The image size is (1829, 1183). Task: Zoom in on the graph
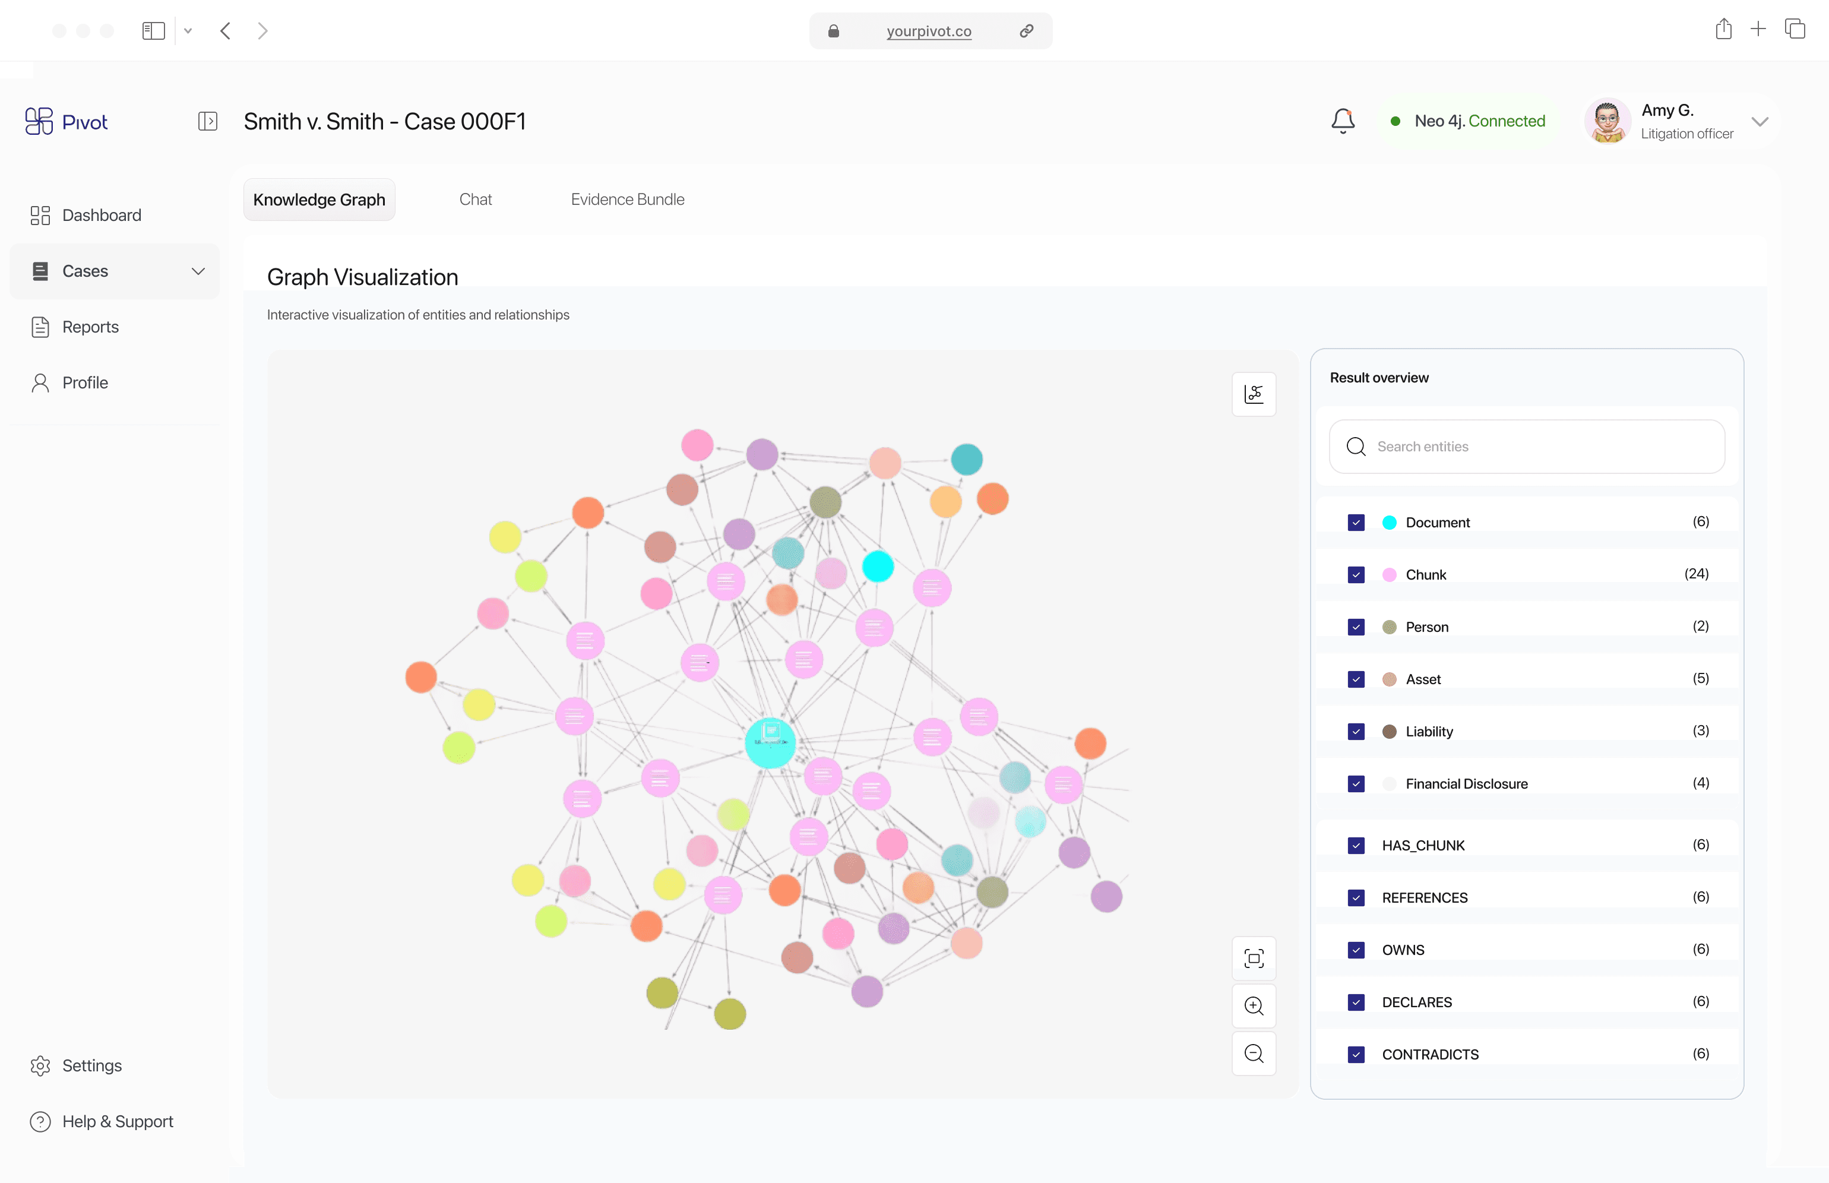[x=1254, y=1005]
